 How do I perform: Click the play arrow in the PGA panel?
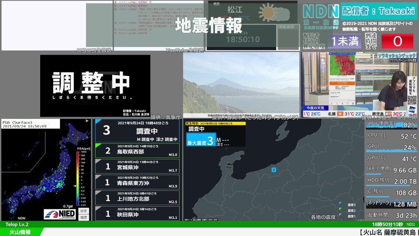tap(87, 121)
